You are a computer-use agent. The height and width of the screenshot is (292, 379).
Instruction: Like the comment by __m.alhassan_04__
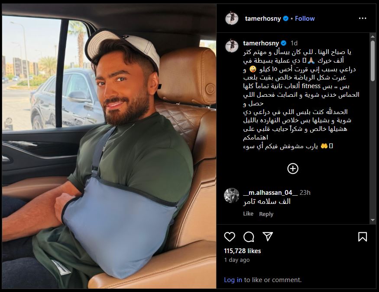(248, 214)
